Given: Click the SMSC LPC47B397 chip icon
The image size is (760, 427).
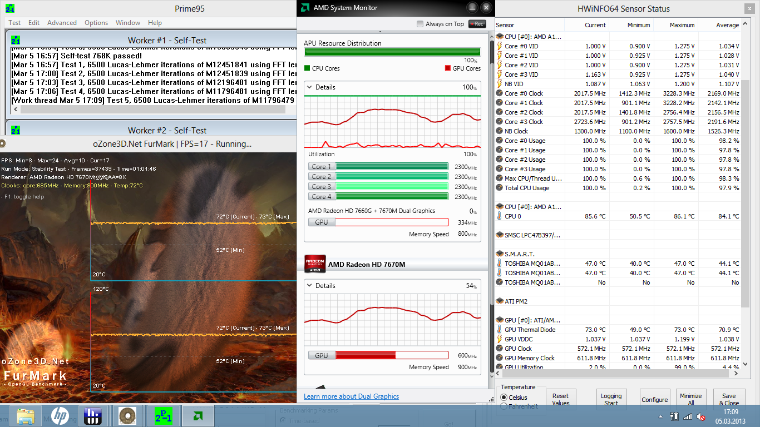Looking at the screenshot, I should point(500,235).
